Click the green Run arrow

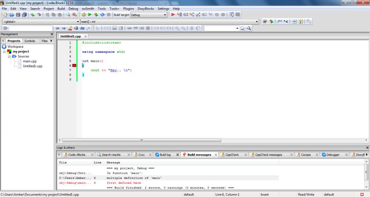tap(90, 15)
